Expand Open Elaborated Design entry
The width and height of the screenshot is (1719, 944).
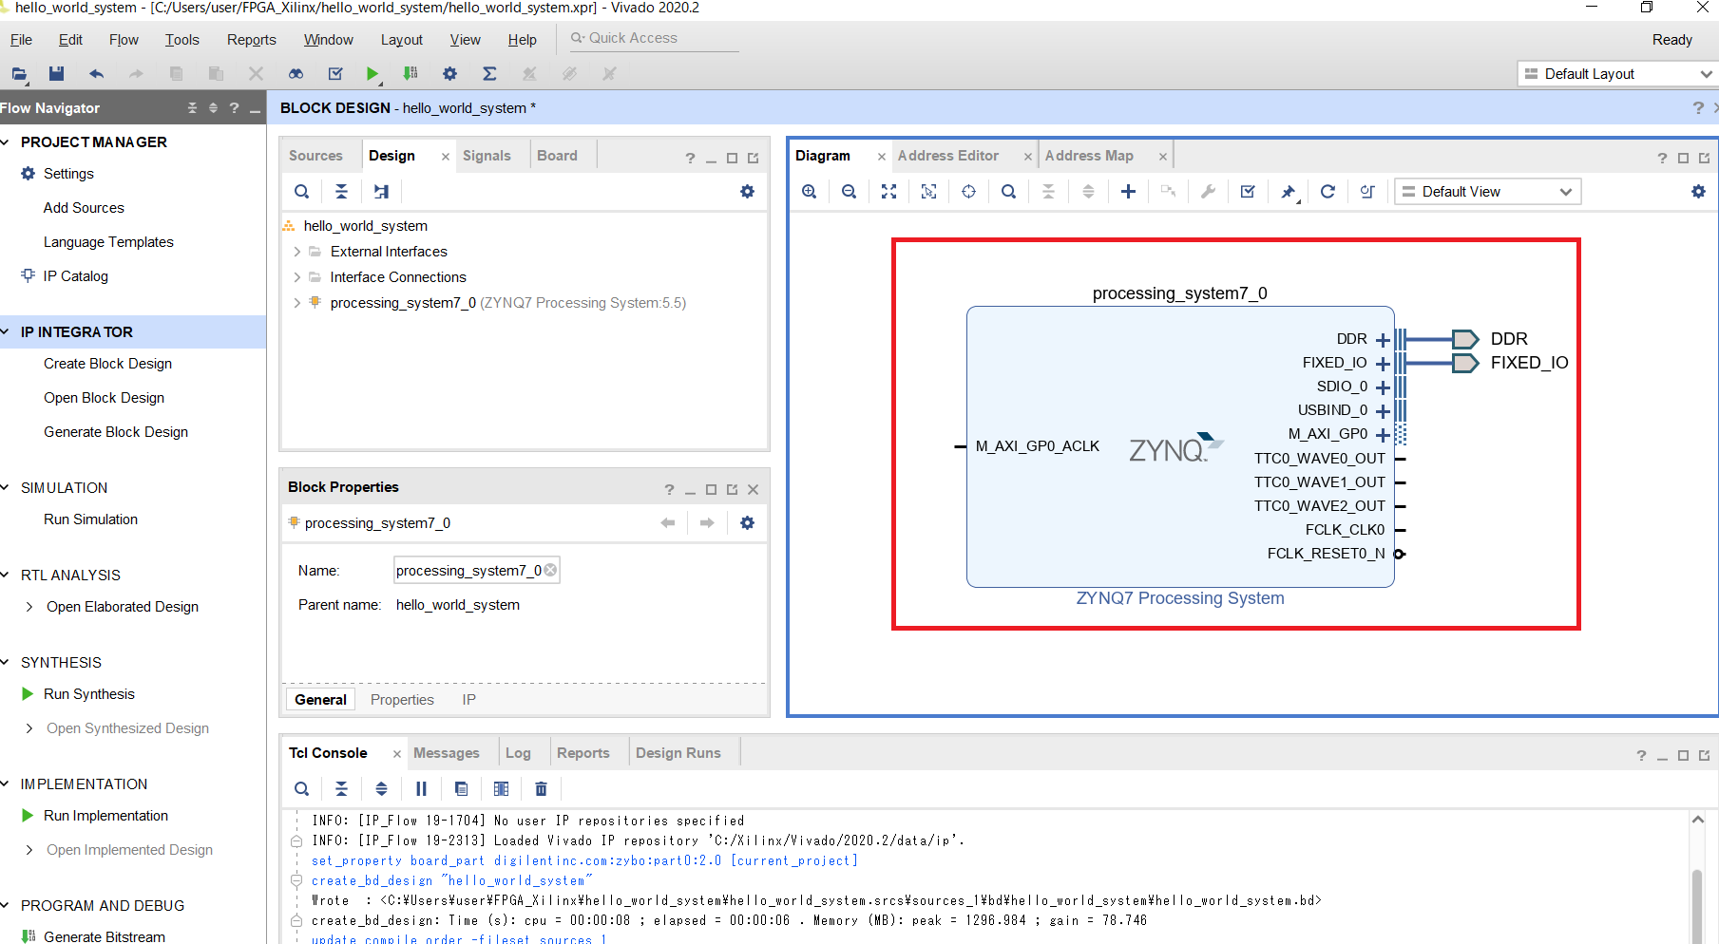tap(29, 607)
